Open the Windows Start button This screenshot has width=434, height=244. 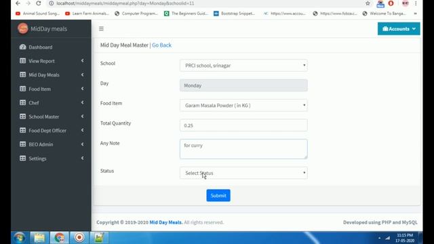point(20,238)
